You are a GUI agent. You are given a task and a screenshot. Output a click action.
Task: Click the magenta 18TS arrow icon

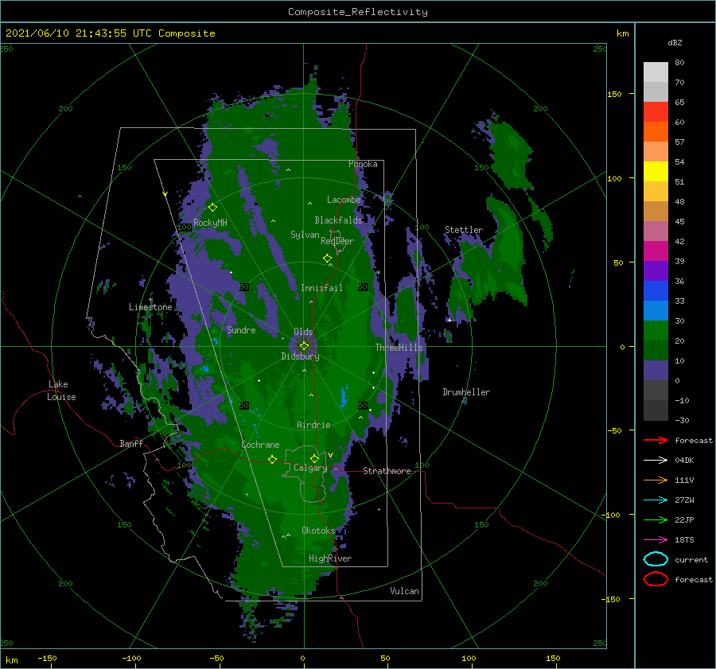[x=656, y=540]
